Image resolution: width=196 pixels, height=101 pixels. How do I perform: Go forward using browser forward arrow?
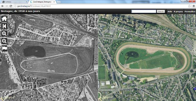pyautogui.click(x=7, y=6)
